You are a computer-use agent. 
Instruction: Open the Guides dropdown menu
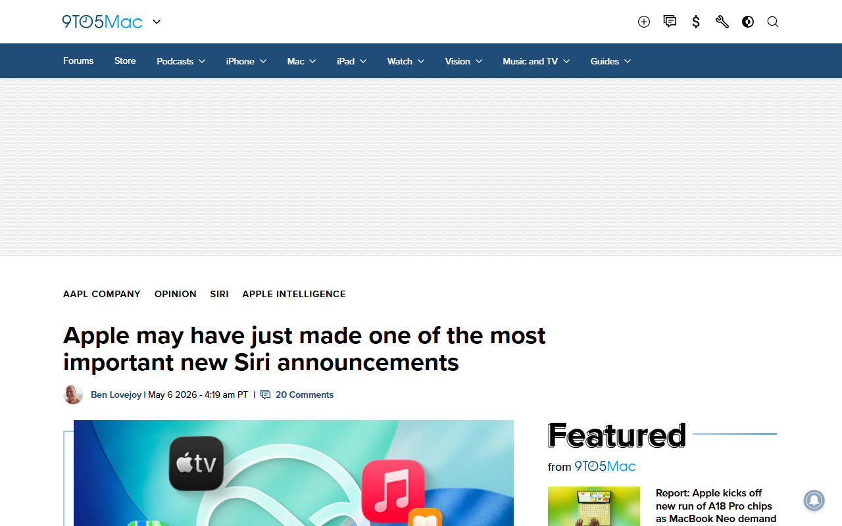click(x=610, y=61)
